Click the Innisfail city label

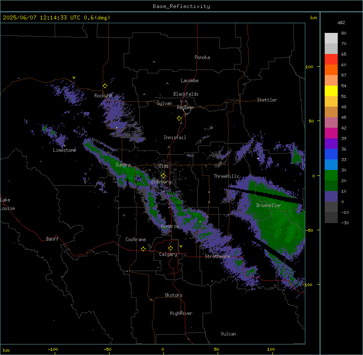(175, 137)
